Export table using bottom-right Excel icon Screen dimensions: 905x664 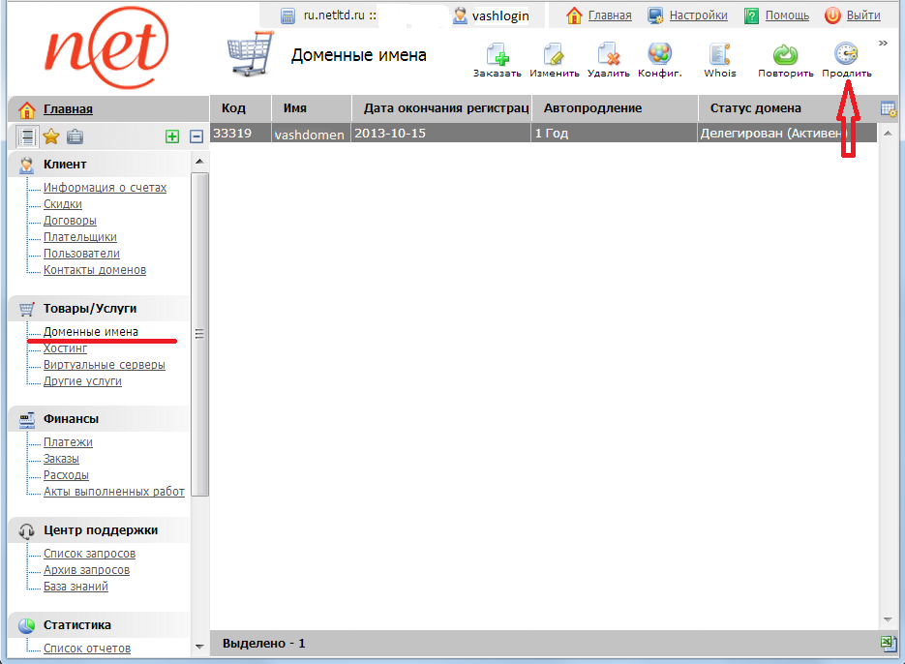[x=888, y=643]
